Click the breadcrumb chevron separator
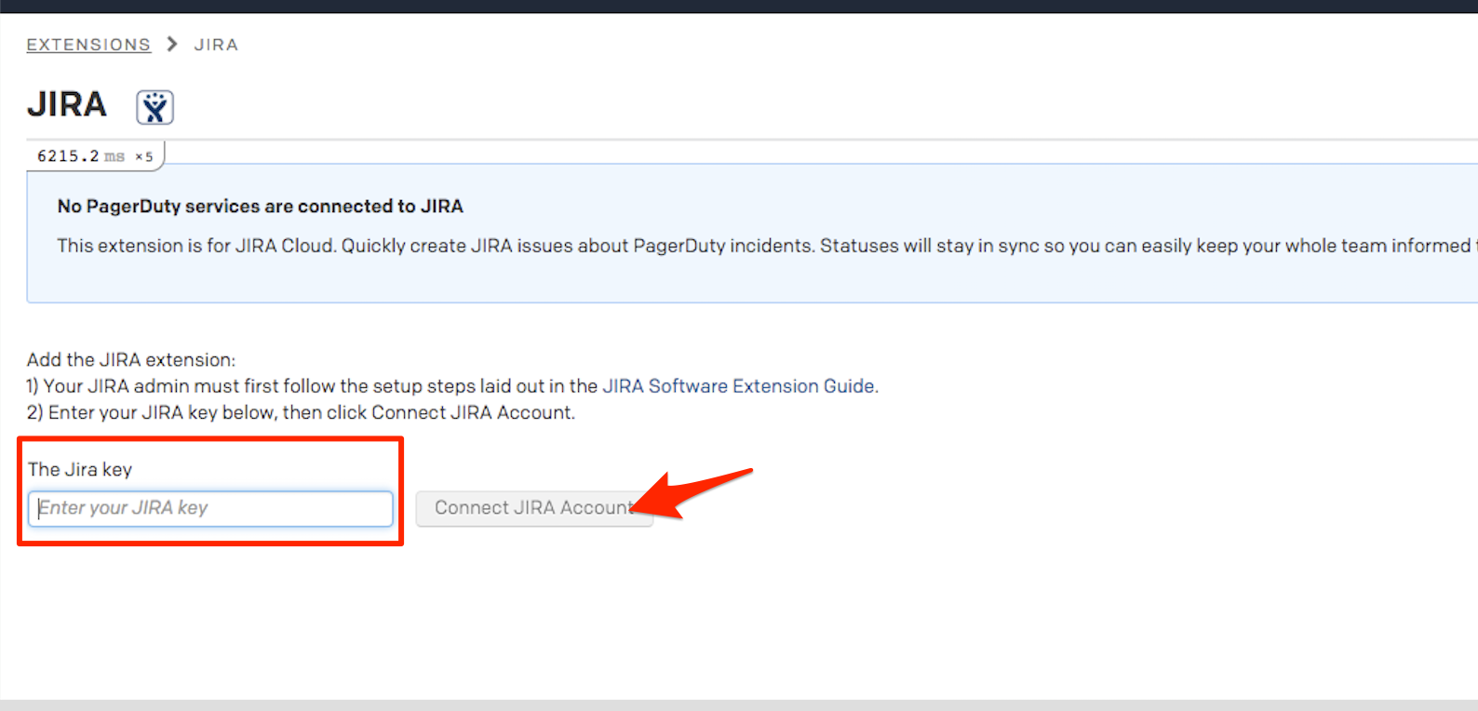The height and width of the screenshot is (711, 1478). click(172, 44)
